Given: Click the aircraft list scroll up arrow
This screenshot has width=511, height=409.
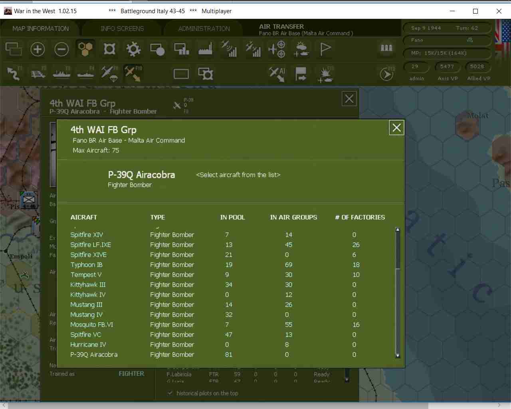Looking at the screenshot, I should [398, 230].
